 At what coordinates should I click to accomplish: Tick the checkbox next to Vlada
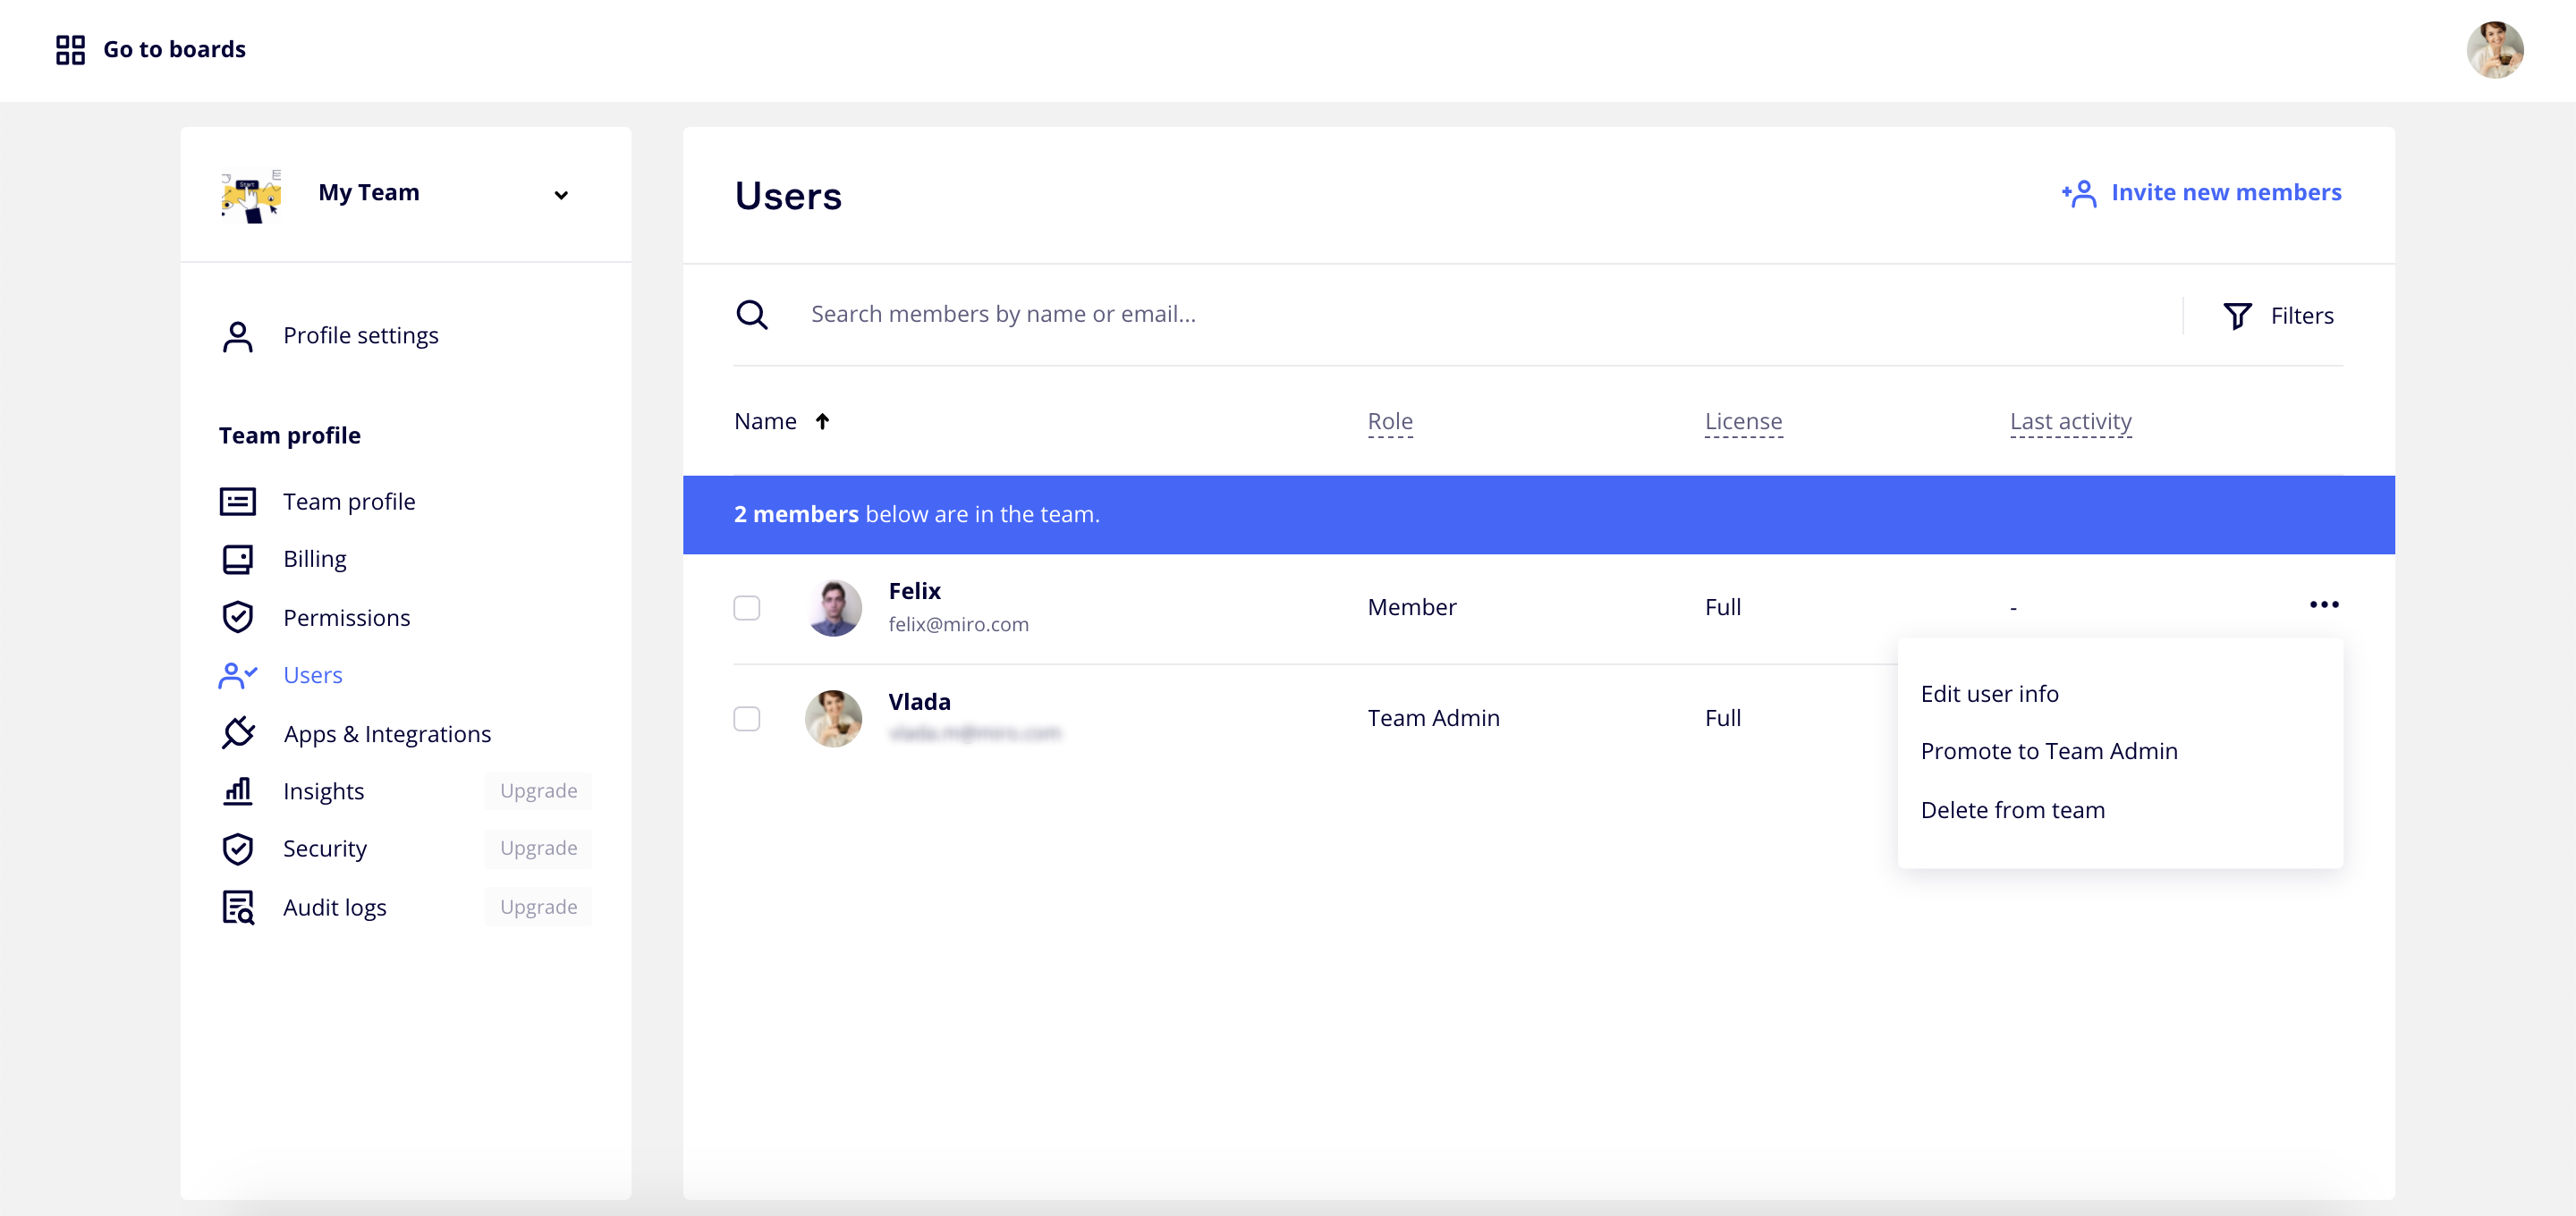746,718
